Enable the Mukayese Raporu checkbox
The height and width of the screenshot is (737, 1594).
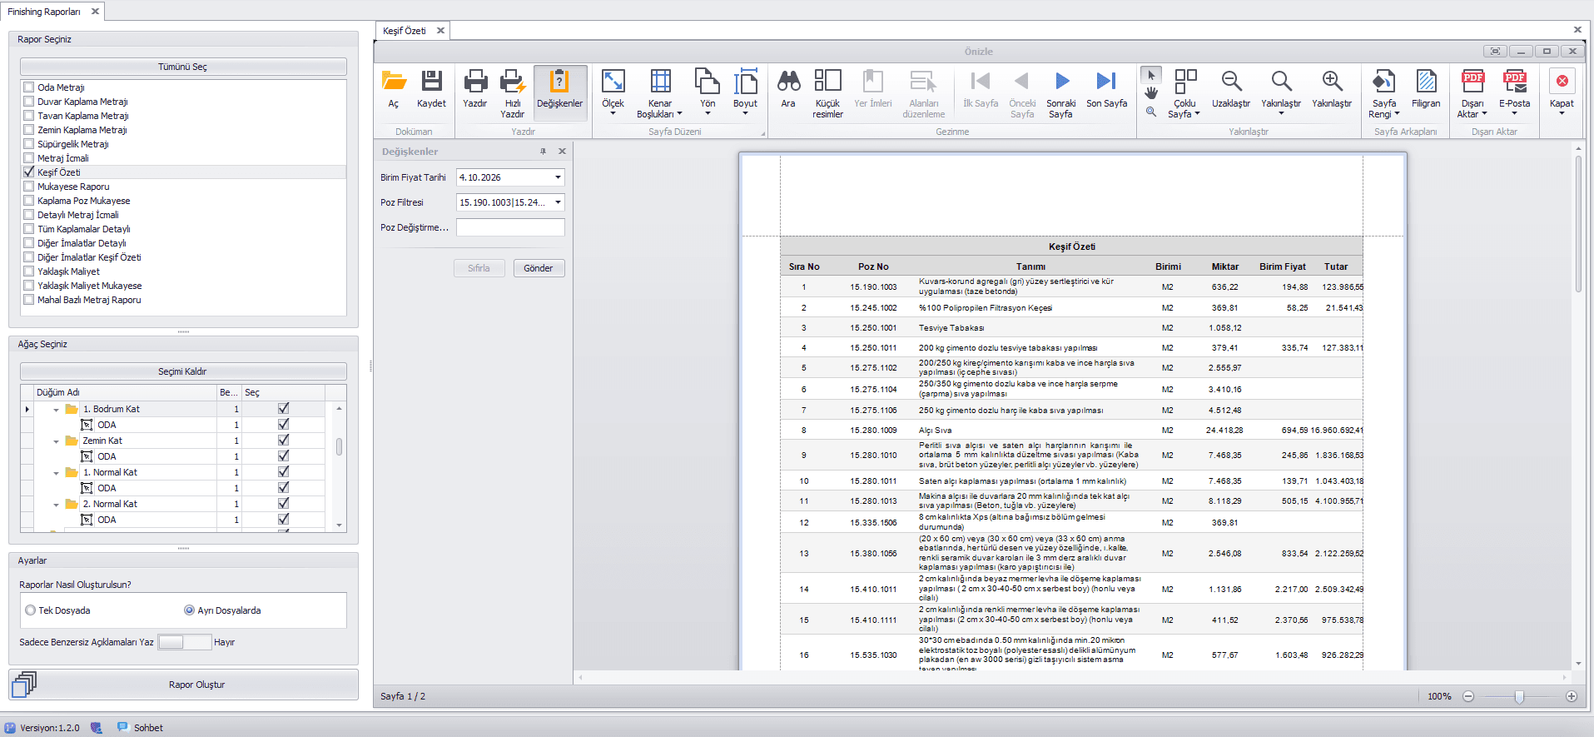(29, 186)
